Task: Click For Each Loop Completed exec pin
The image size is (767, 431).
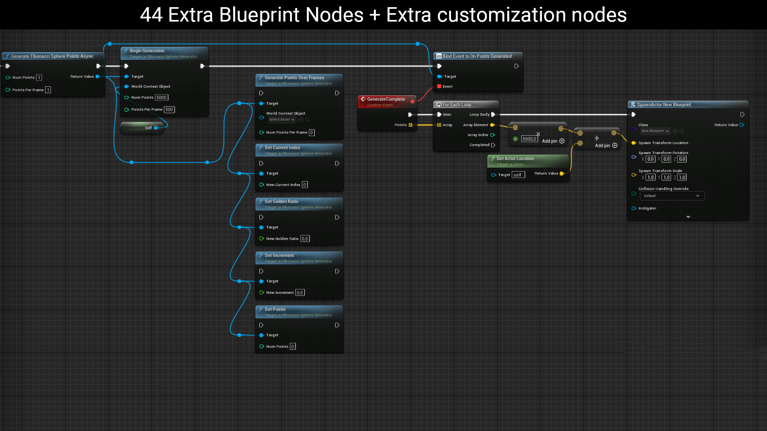Action: (x=493, y=145)
